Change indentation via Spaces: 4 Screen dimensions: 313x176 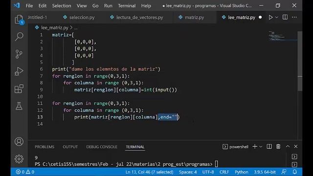(x=188, y=172)
